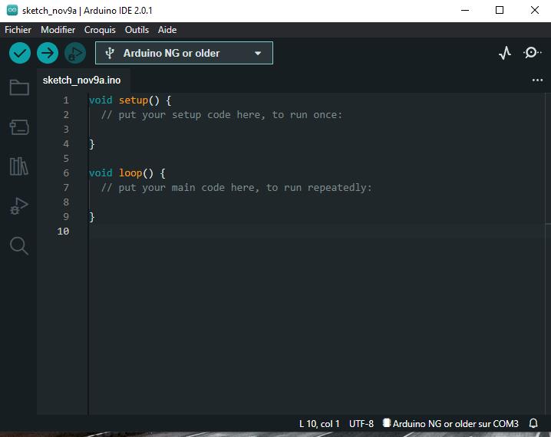The width and height of the screenshot is (551, 437).
Task: Open the Library Manager sidebar icon
Action: 19,166
